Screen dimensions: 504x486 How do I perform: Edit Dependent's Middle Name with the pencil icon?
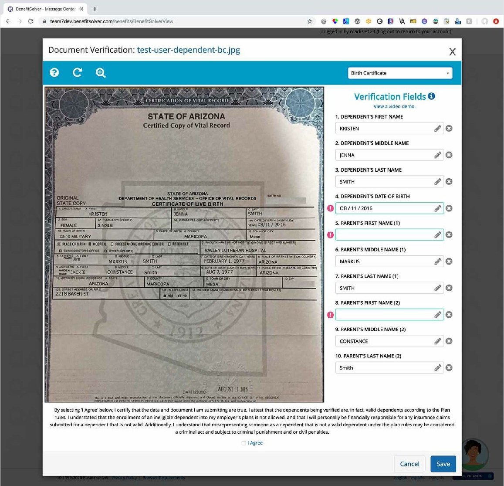437,155
